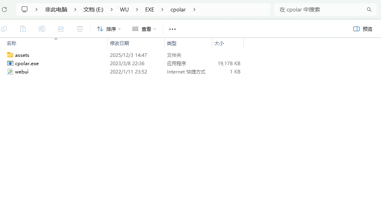The image size is (381, 224).
Task: Open the 查看 view dropdown
Action: pyautogui.click(x=144, y=29)
